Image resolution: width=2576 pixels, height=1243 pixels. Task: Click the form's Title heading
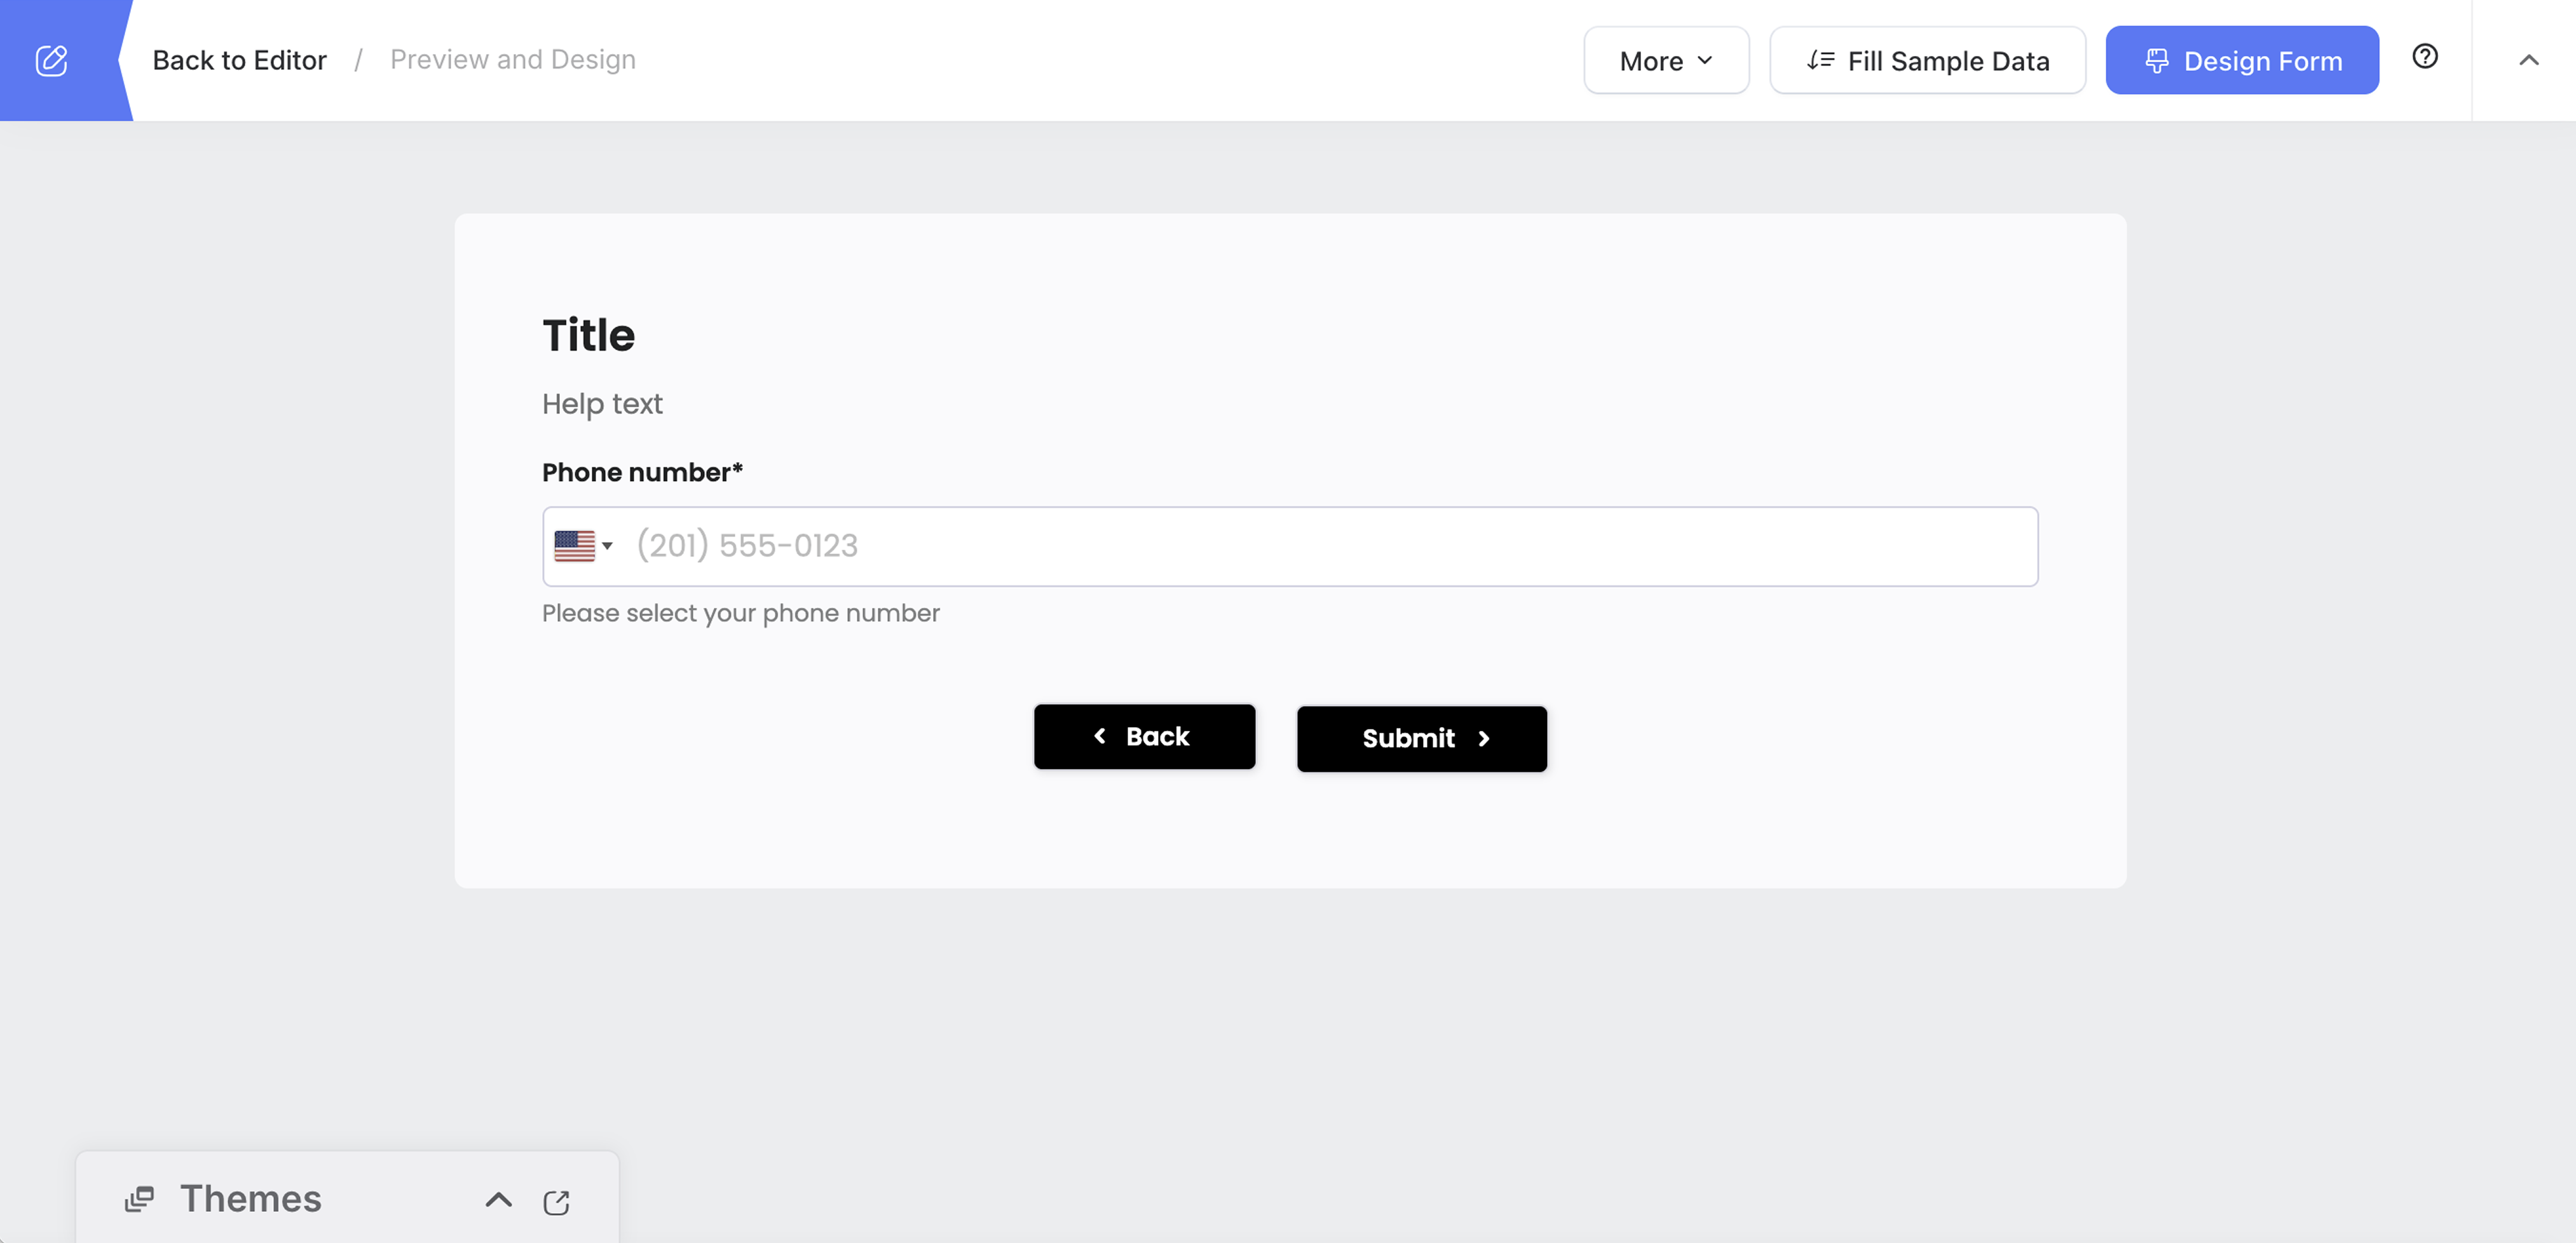(x=588, y=335)
